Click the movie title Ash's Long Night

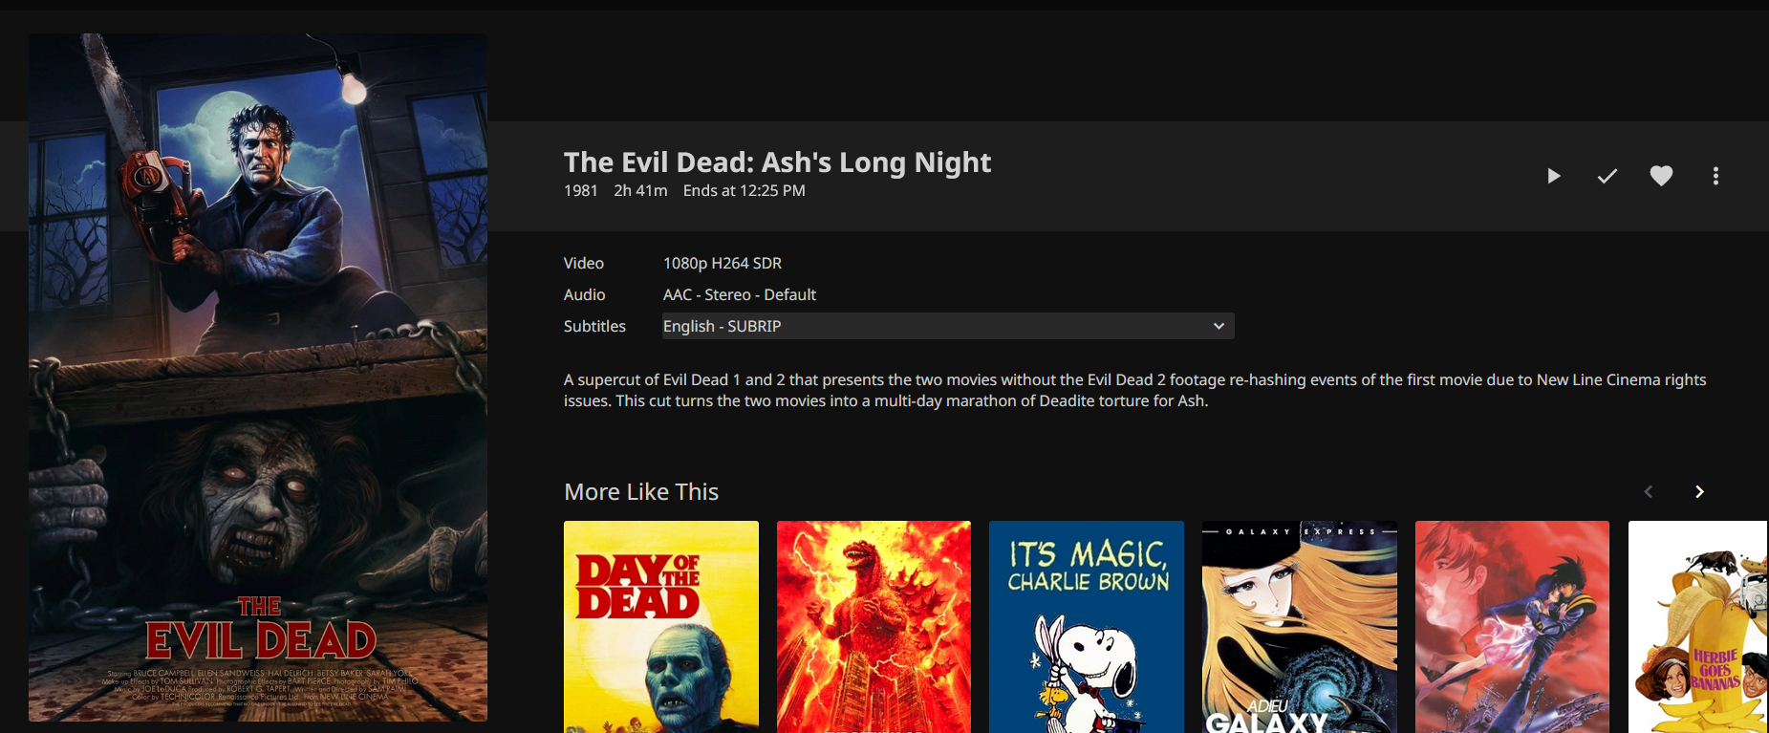[777, 162]
